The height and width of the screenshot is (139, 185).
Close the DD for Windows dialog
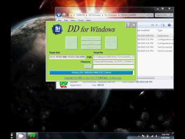point(134,25)
